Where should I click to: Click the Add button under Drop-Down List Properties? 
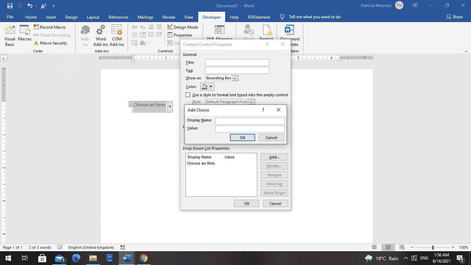click(x=274, y=157)
